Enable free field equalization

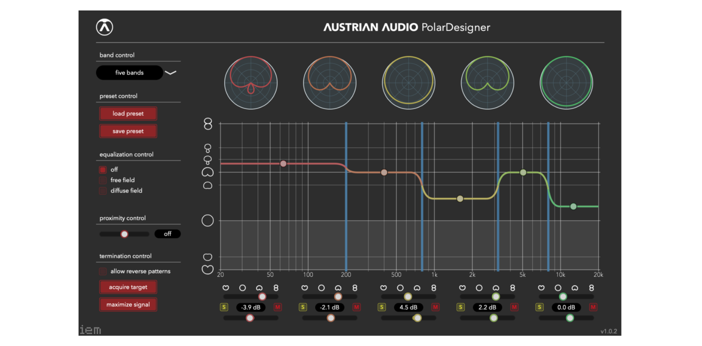103,180
